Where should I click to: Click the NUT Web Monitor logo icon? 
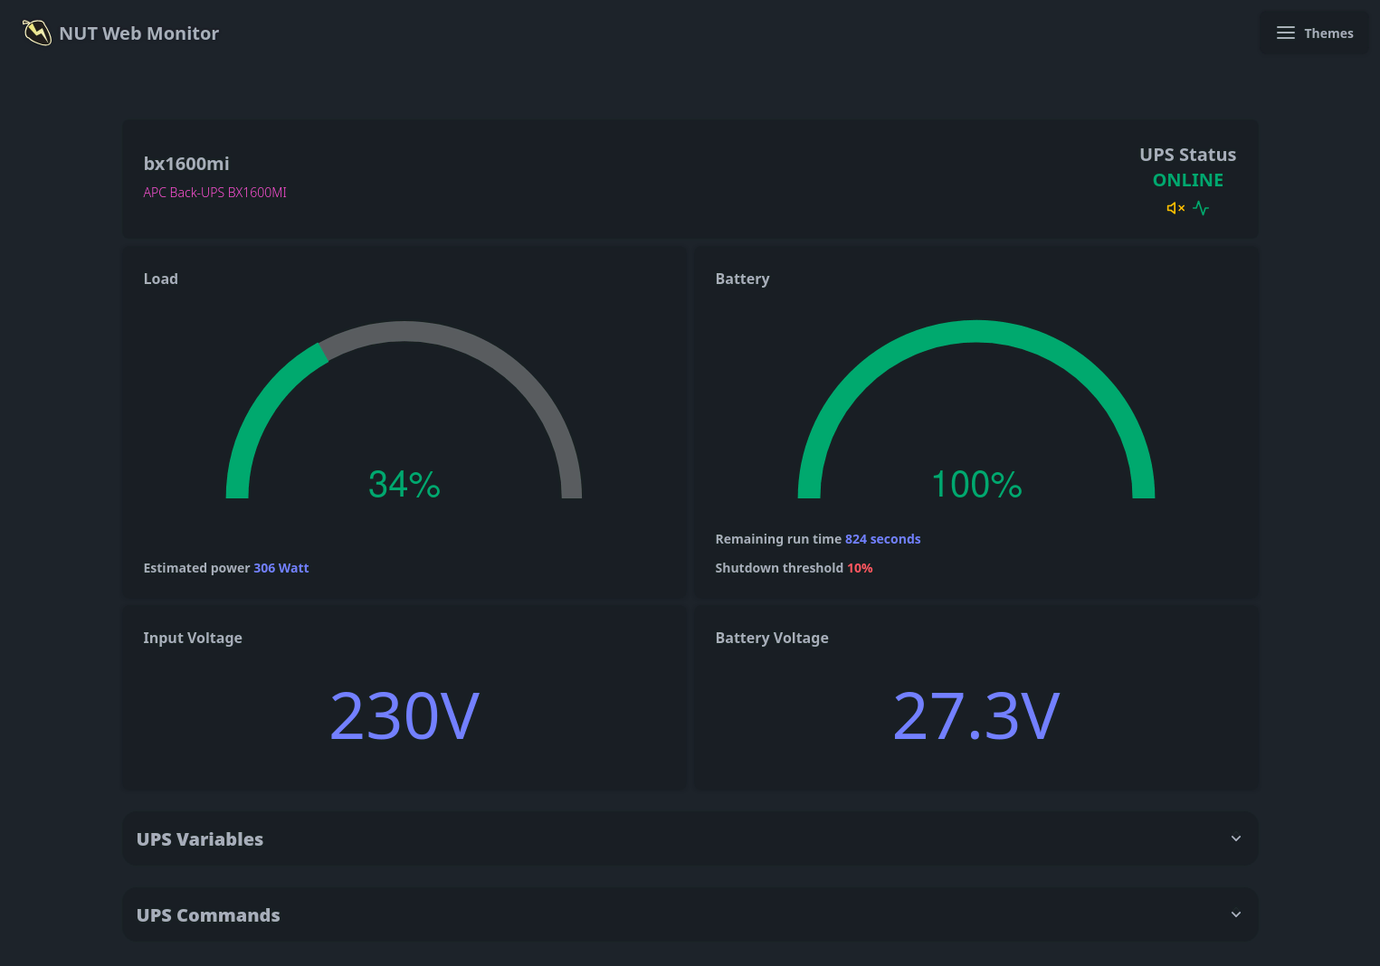(37, 33)
